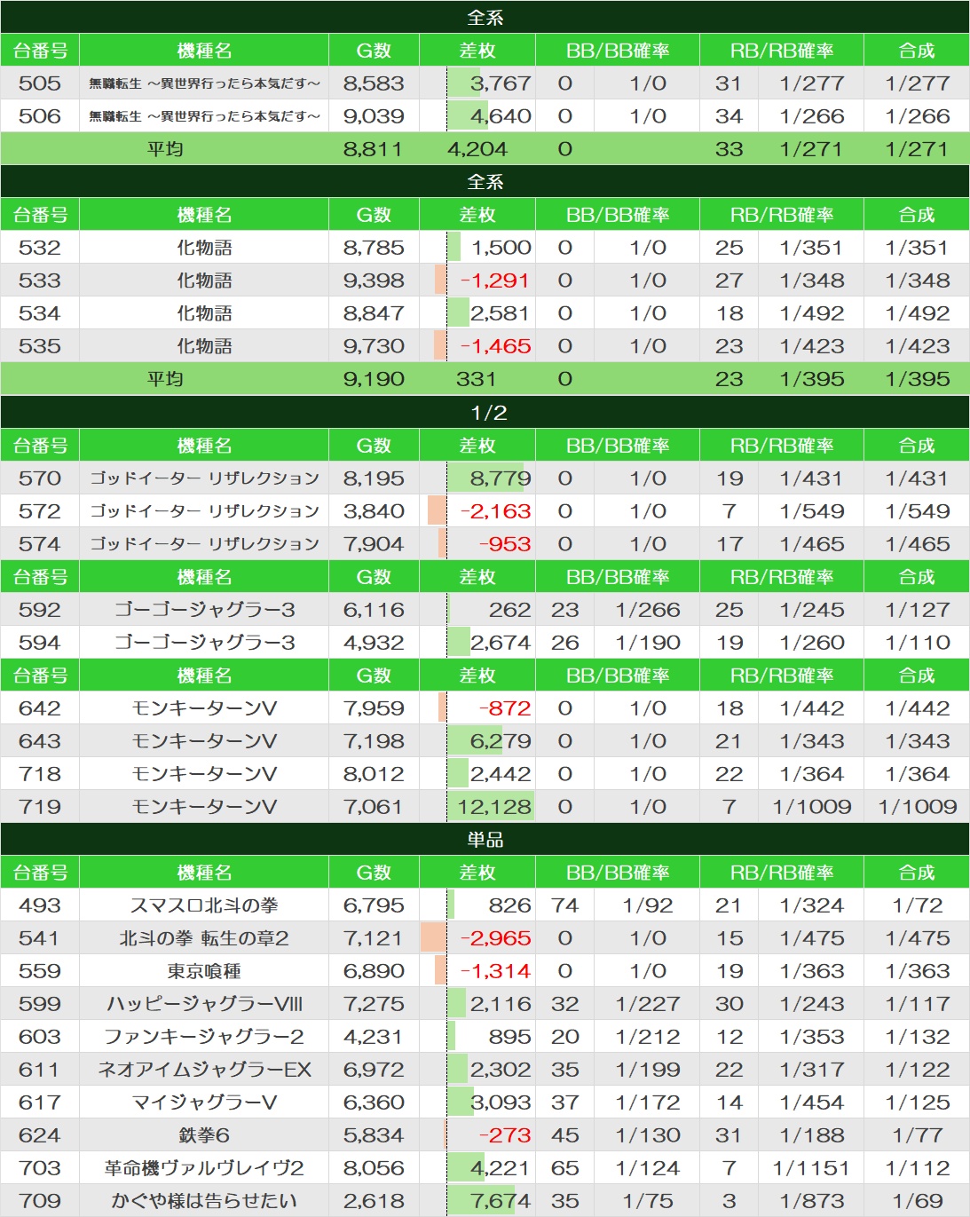Click 無職転生 machine name in row 506

204,116
